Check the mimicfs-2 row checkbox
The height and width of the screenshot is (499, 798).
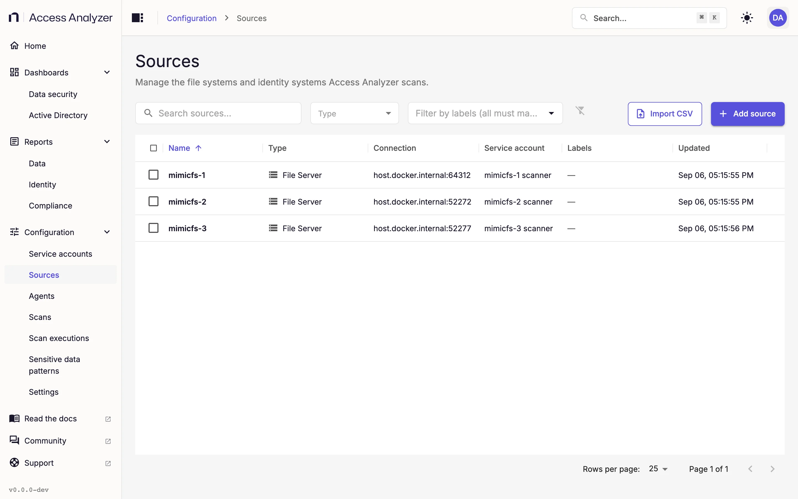(153, 201)
